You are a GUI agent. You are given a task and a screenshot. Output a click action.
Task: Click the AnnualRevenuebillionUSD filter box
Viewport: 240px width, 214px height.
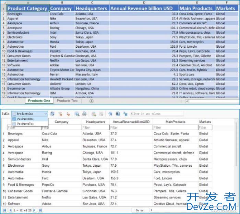[x=131, y=127]
